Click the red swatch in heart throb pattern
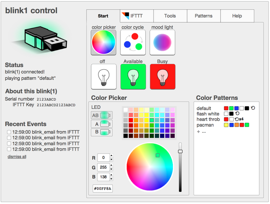 click(x=226, y=119)
